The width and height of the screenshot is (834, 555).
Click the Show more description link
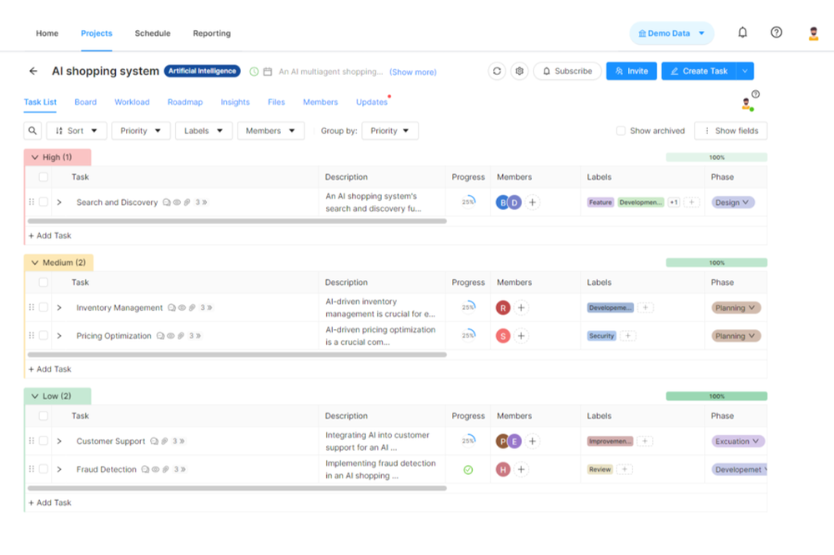pos(413,72)
